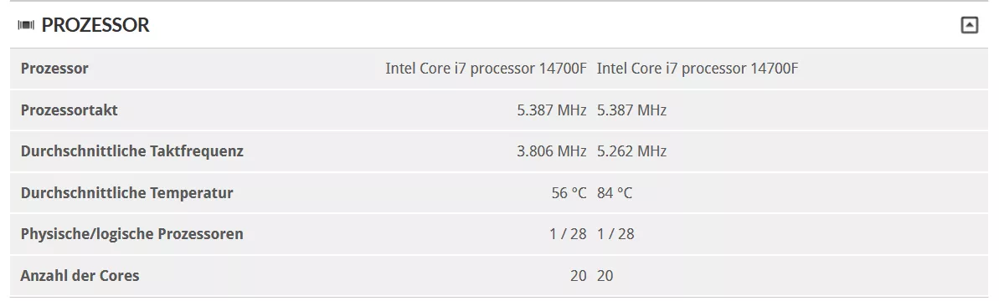Click Durchschnittliche Taktfrequenz label
This screenshot has width=999, height=301.
click(131, 151)
